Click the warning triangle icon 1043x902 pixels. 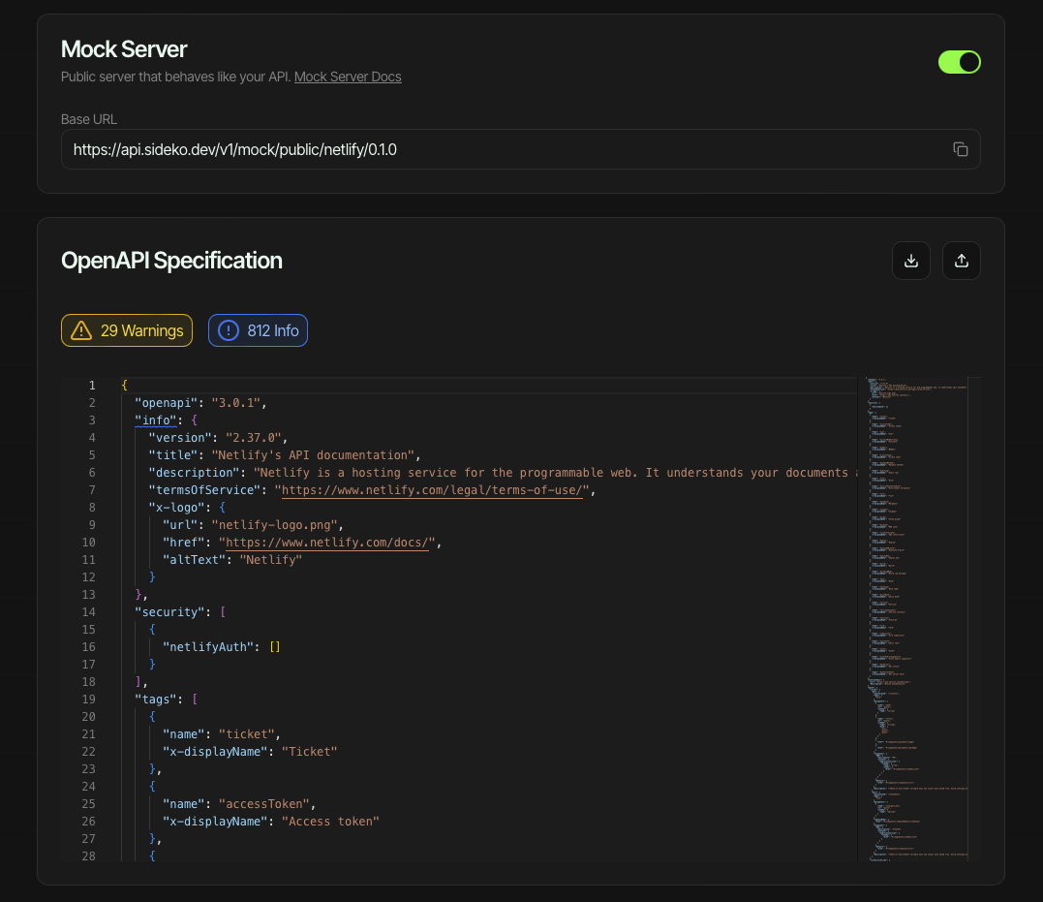[81, 330]
